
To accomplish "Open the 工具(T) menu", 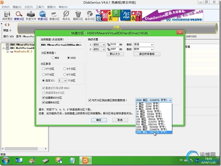I will pyautogui.click(x=40, y=7).
